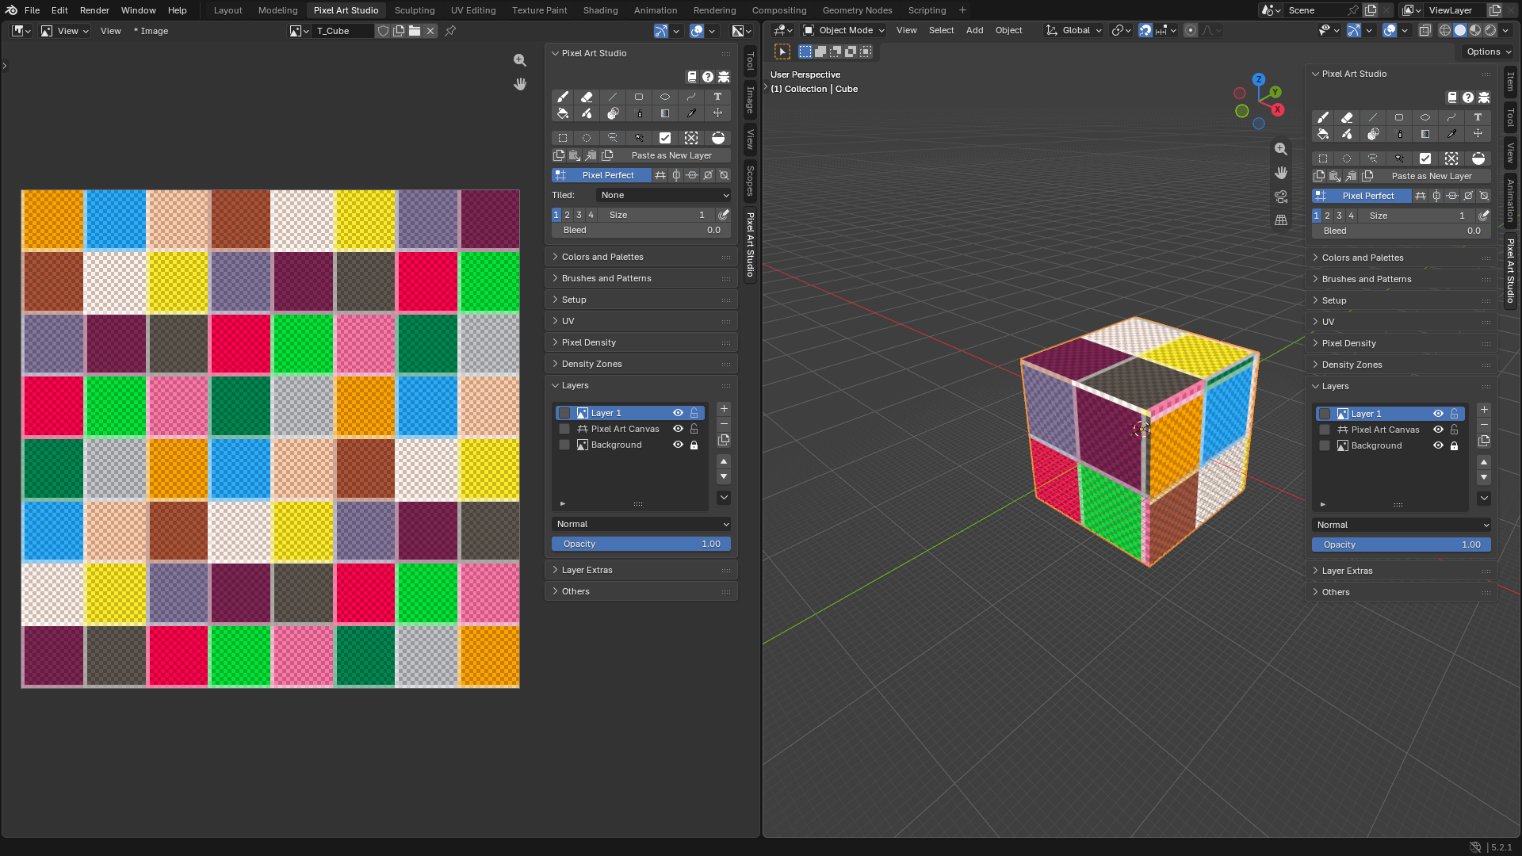Toggle Background layer eye in the 3D viewport panel
The image size is (1522, 856).
point(1438,445)
